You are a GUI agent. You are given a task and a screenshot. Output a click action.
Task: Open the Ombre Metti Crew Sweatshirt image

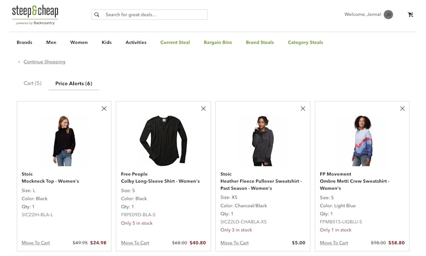click(x=362, y=141)
